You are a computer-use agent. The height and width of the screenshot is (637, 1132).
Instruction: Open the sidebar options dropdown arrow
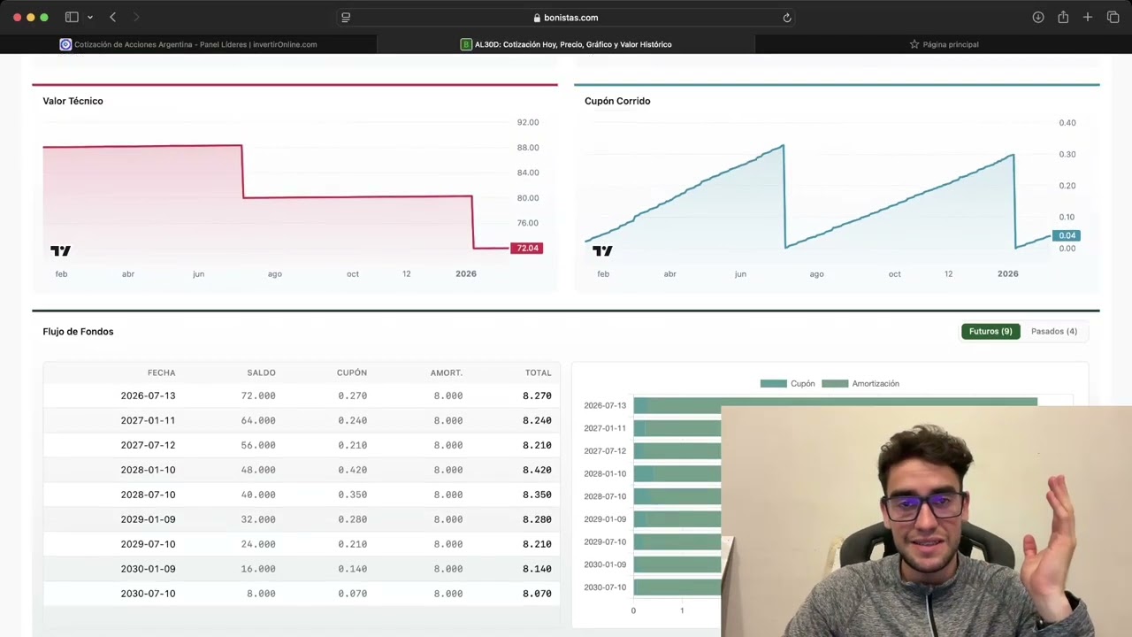(90, 18)
